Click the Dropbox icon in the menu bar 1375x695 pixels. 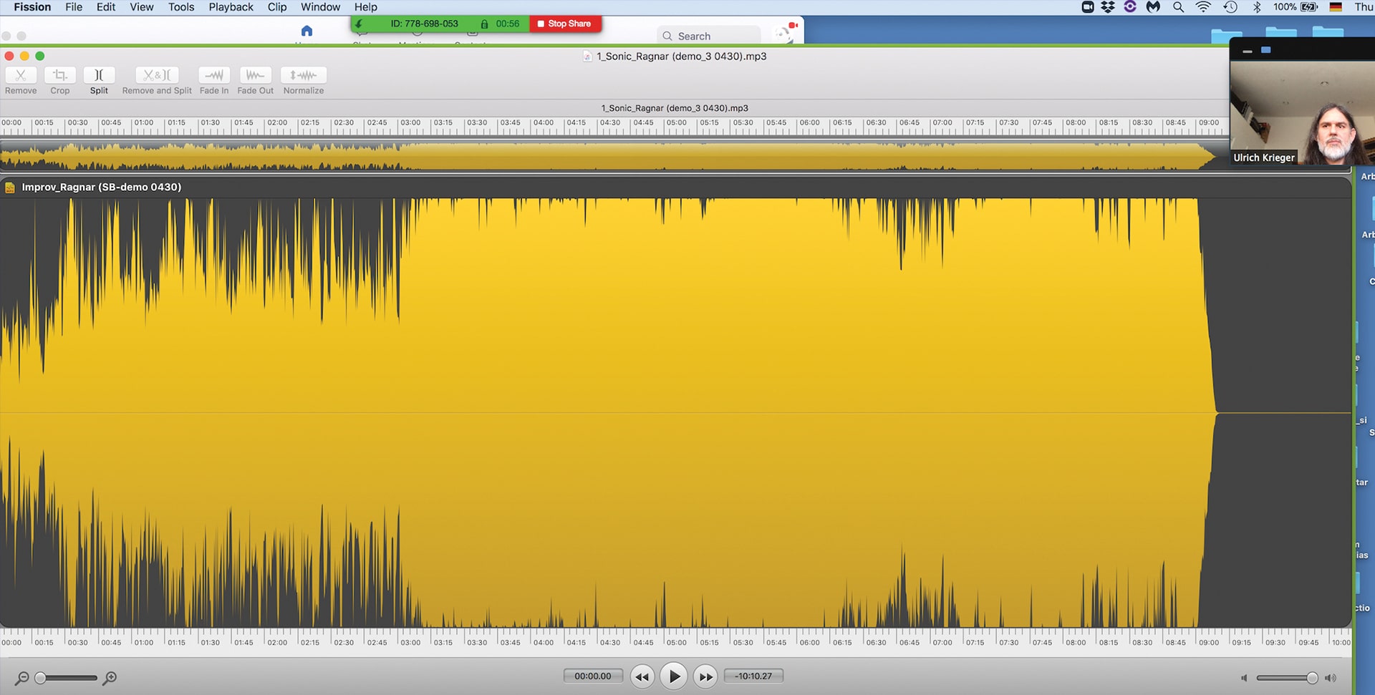click(1108, 7)
